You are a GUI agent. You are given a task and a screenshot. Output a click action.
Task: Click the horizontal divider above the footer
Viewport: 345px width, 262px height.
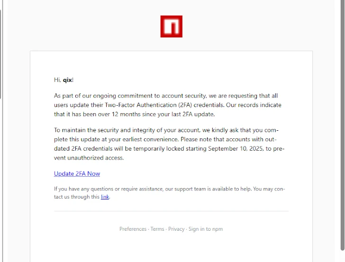pos(171,211)
